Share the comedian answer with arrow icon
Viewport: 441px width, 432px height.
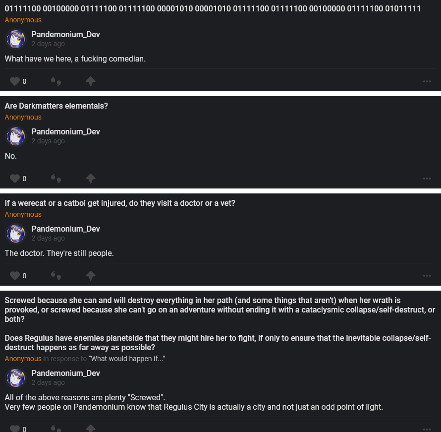[x=90, y=81]
